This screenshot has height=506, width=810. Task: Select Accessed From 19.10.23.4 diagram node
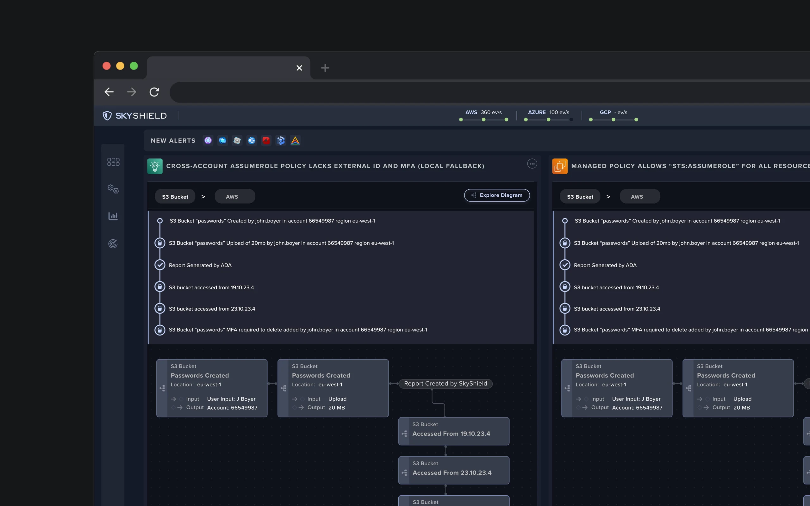[x=454, y=431]
